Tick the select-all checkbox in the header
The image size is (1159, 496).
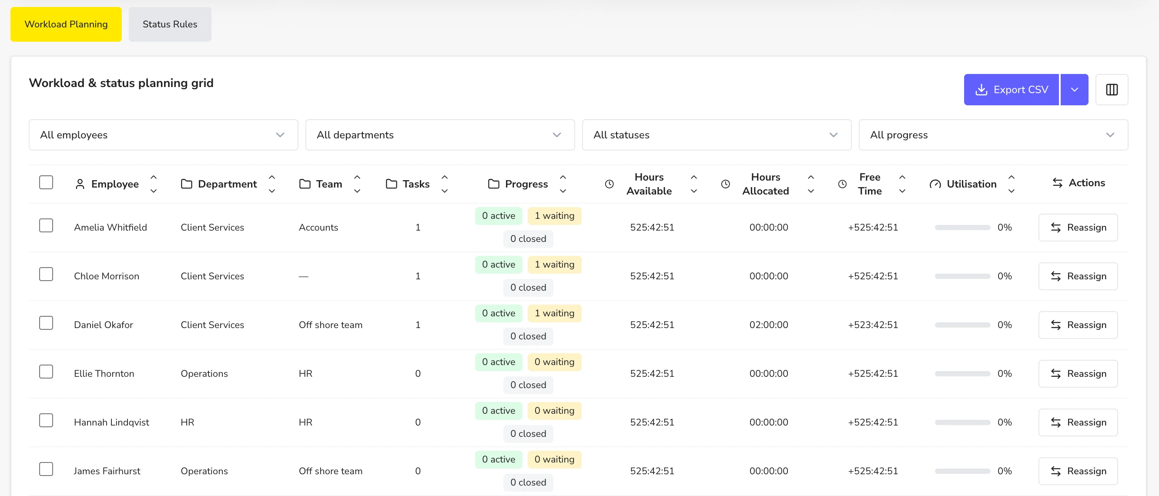[46, 182]
